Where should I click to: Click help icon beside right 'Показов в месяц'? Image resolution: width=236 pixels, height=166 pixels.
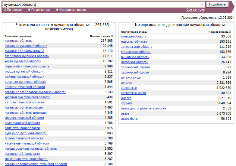pyautogui.click(x=230, y=32)
